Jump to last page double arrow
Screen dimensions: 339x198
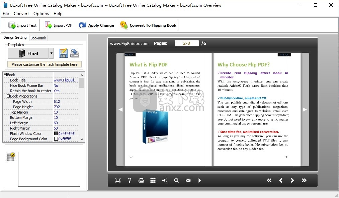coord(304,180)
